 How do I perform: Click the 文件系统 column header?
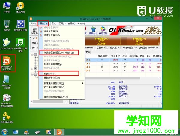tap(115, 56)
